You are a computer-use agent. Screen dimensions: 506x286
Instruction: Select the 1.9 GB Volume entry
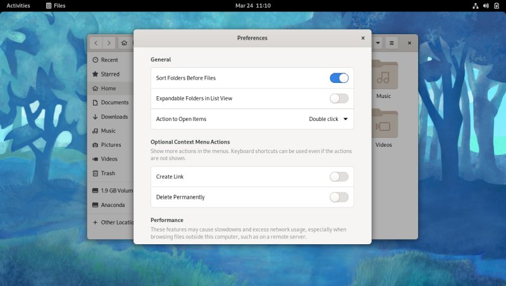[110, 190]
